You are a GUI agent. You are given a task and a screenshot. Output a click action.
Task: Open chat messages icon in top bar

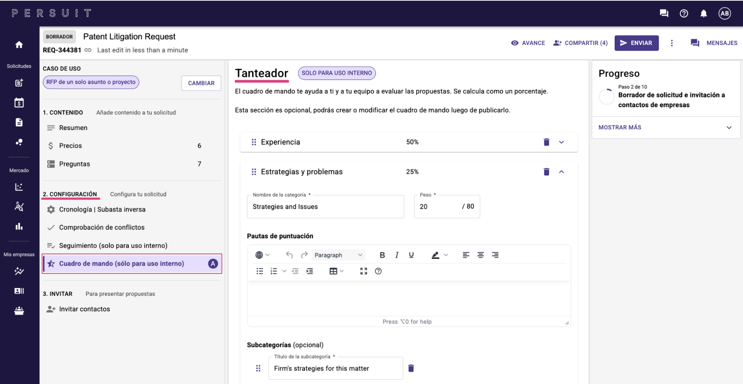(x=664, y=13)
